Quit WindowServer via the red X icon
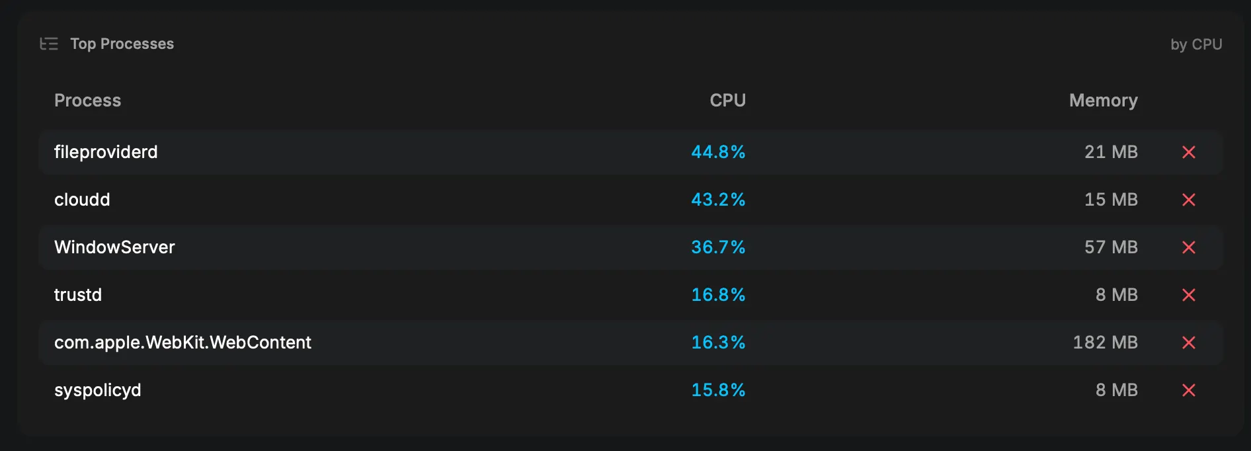1251x451 pixels. [1188, 247]
